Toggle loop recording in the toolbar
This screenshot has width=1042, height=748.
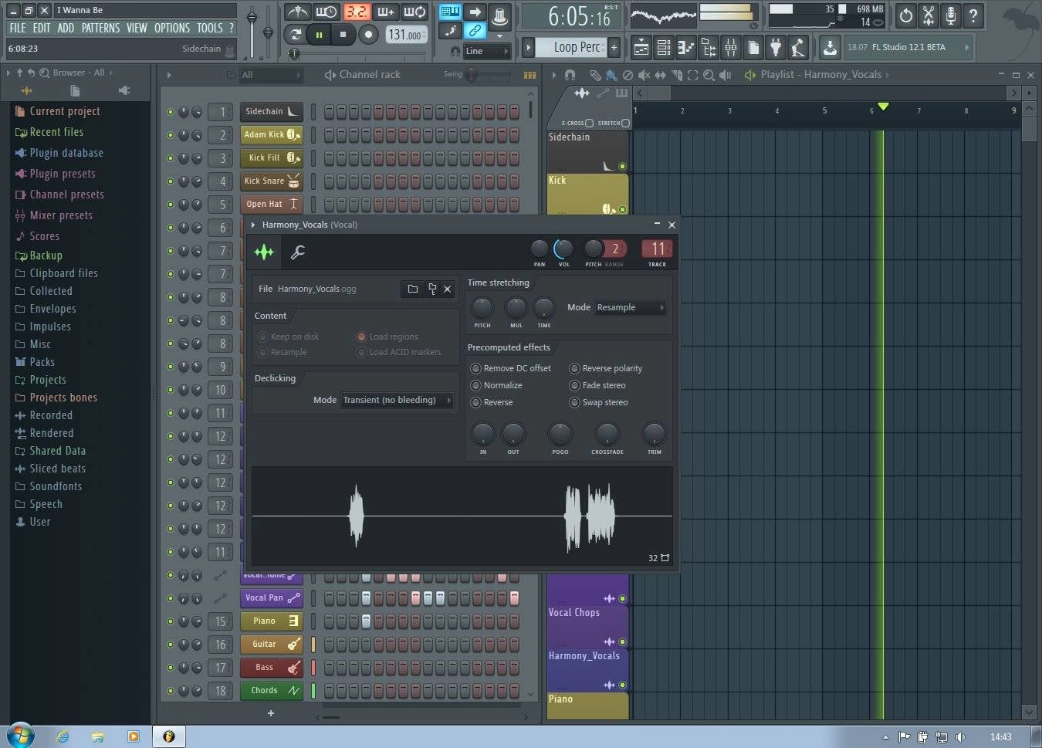tap(415, 12)
